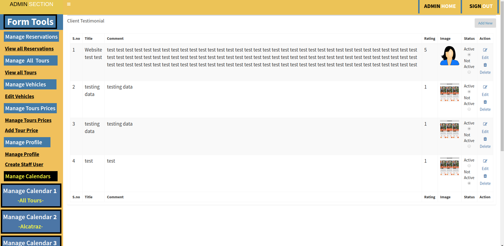This screenshot has height=246, width=504.
Task: Click the hamburger menu icon in header
Action: 69,4
